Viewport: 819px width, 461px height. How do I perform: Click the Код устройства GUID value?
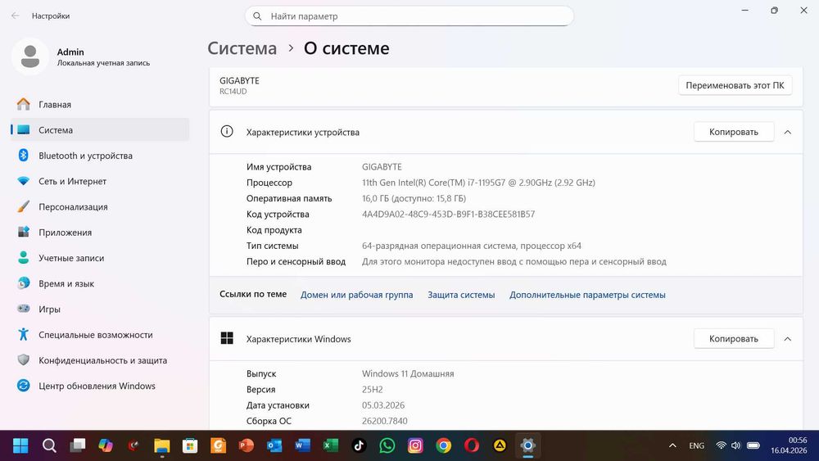pos(448,214)
